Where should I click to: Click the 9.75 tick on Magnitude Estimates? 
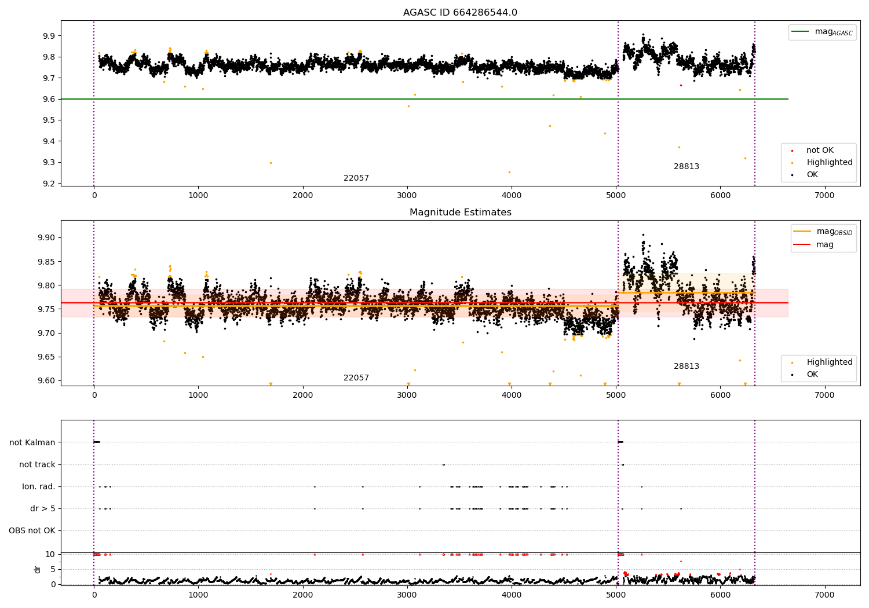click(47, 309)
